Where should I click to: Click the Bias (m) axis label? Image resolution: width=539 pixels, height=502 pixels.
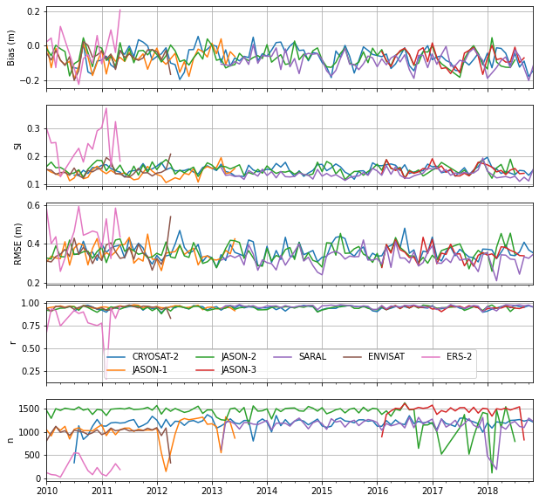pos(11,47)
